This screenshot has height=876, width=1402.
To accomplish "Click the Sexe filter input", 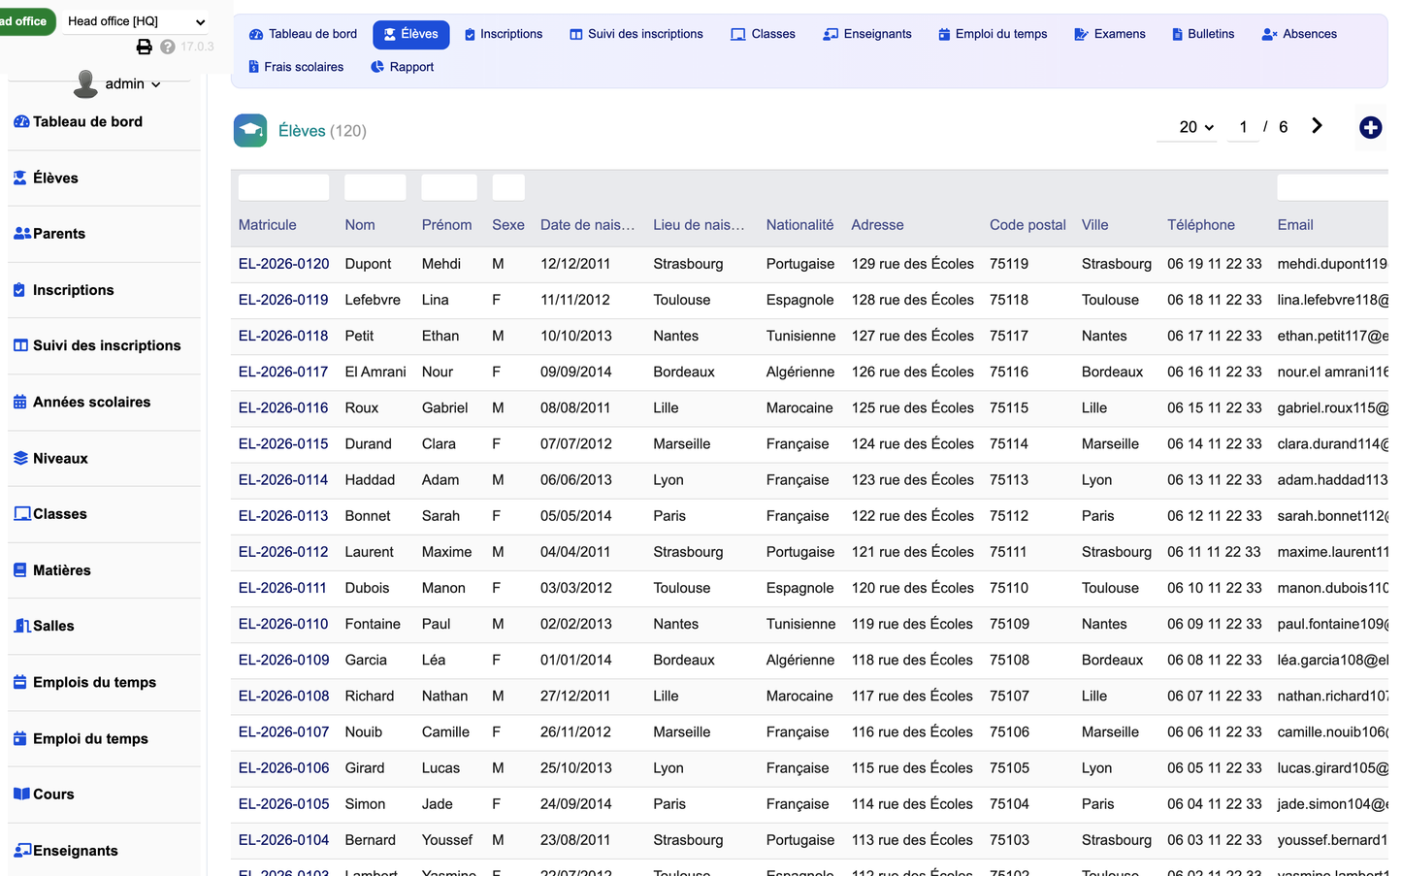I will pos(508,187).
